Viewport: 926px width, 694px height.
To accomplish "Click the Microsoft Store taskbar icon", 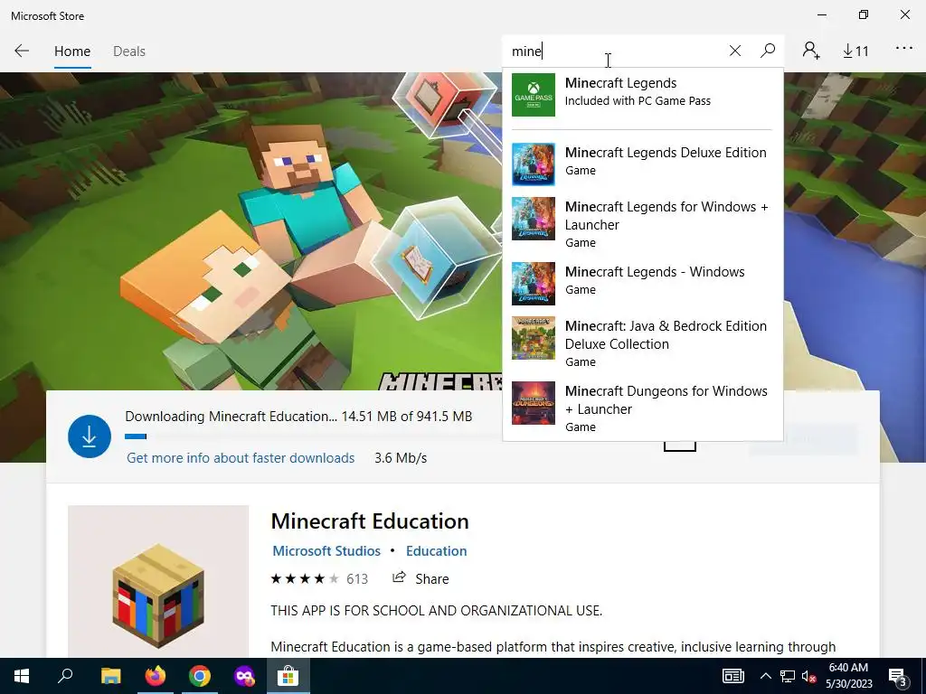I will pos(288,676).
